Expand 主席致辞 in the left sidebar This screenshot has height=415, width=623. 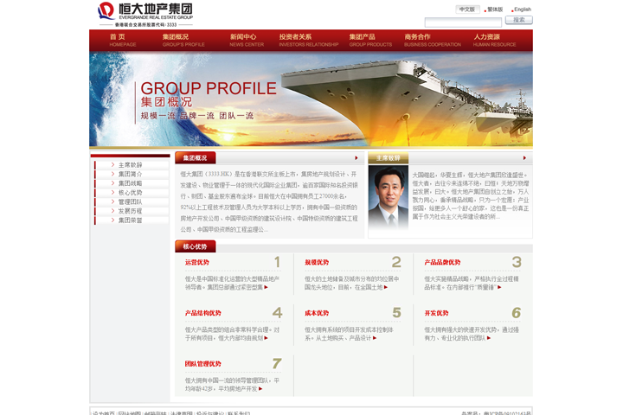(130, 165)
